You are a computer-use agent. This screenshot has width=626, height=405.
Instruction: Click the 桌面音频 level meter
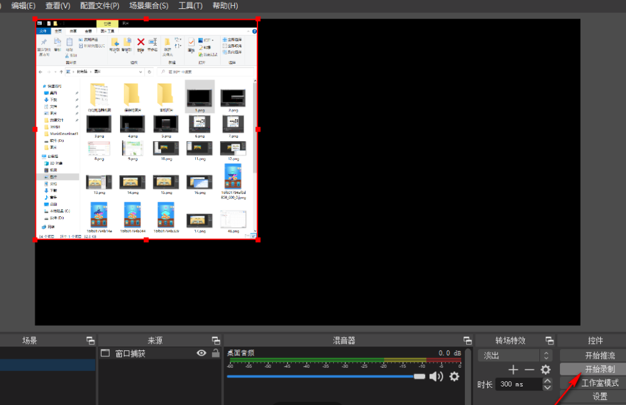click(x=345, y=360)
